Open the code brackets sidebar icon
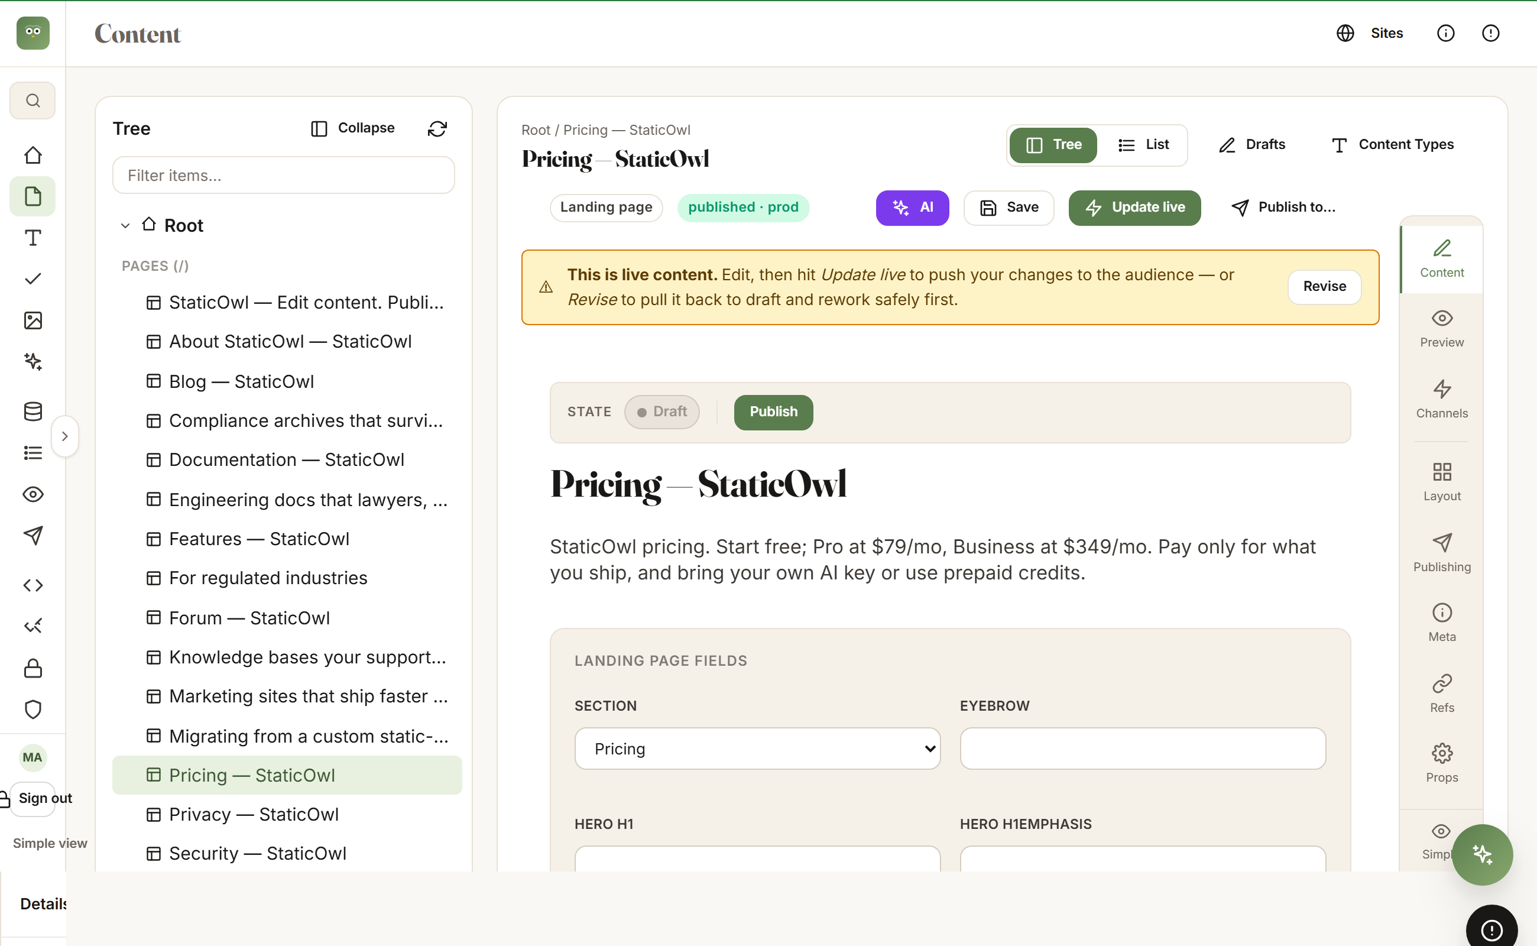1537x946 pixels. coord(33,585)
